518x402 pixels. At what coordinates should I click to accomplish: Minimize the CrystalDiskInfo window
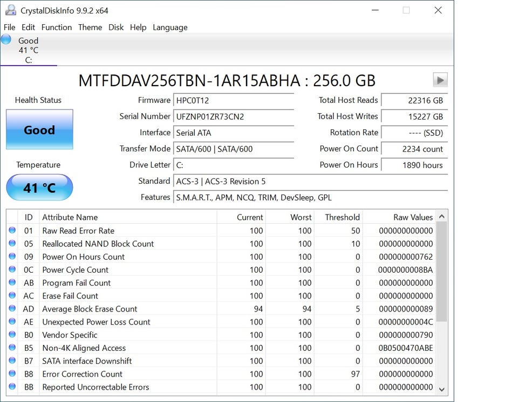(375, 10)
